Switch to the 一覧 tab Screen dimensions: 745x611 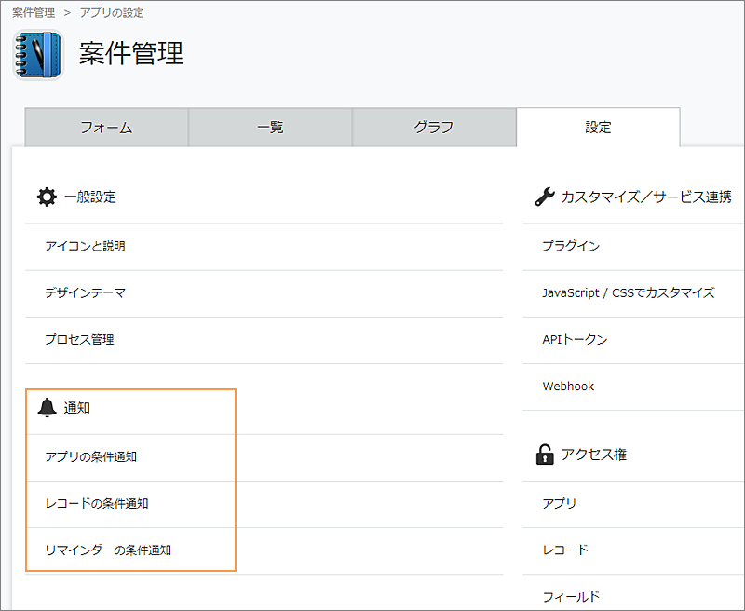(x=269, y=127)
